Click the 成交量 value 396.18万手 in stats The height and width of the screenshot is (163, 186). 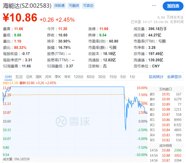158,29
